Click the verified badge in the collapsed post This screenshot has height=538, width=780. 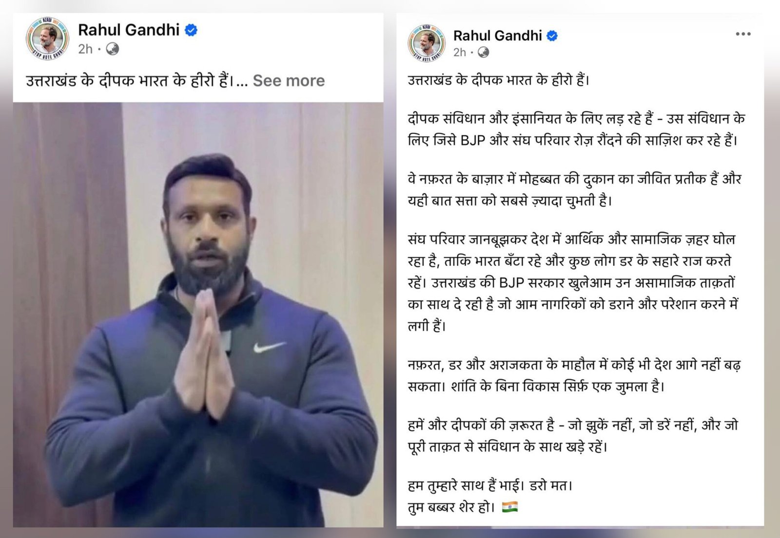click(x=191, y=30)
